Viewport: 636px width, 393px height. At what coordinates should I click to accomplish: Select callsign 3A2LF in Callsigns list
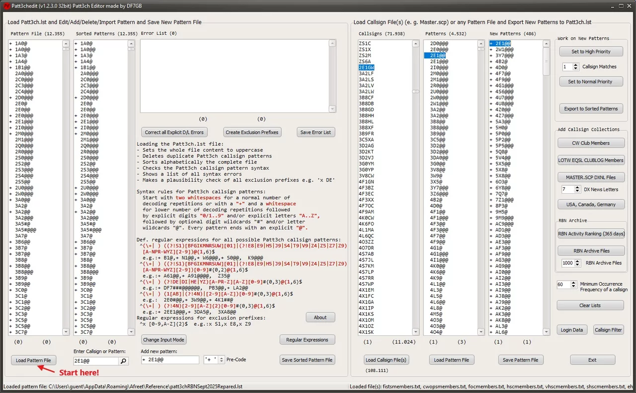point(367,74)
